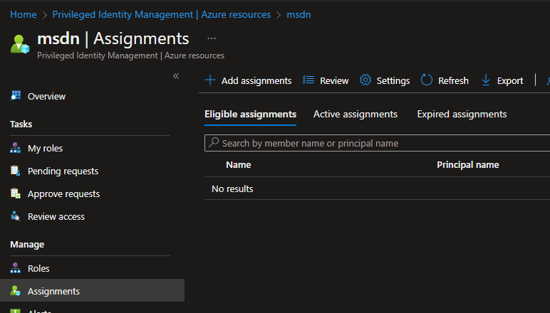Sort by Principal name column header

(x=467, y=164)
